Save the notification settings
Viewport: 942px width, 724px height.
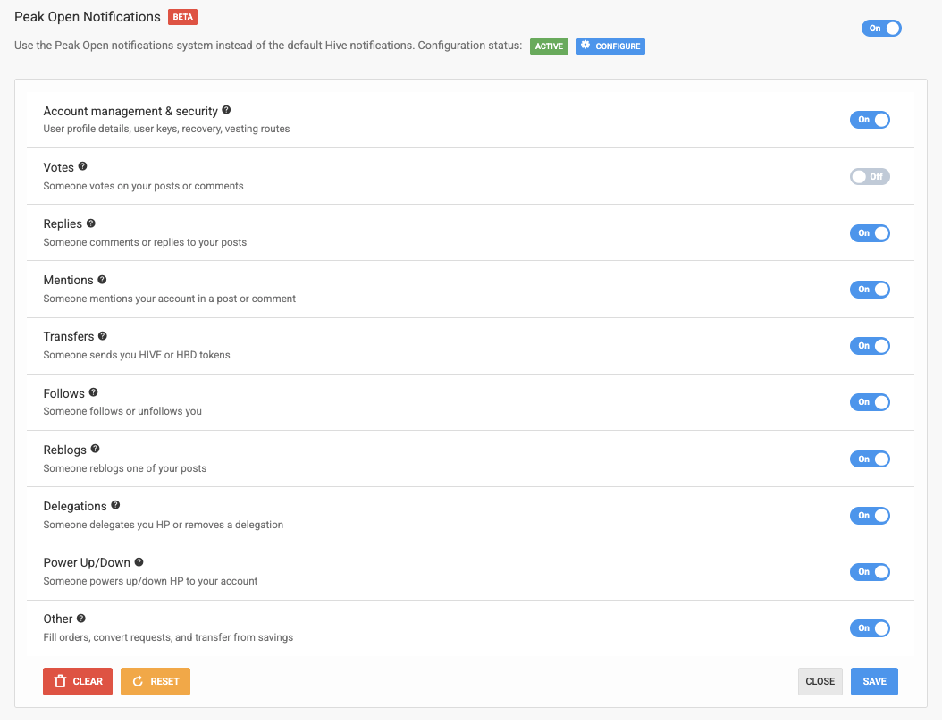[874, 681]
